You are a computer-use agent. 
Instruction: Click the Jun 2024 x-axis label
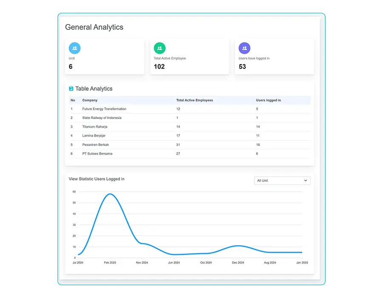pyautogui.click(x=174, y=263)
